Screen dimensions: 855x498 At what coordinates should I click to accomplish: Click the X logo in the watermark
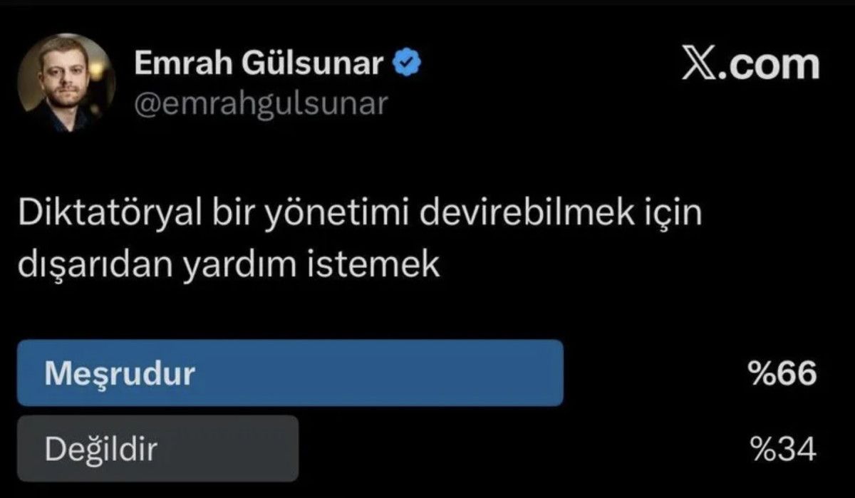click(x=705, y=65)
